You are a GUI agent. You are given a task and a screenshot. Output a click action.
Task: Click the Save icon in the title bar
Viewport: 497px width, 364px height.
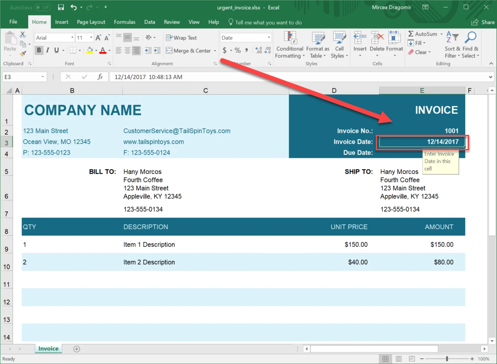61,7
